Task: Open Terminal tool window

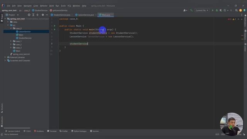Action: pos(52,131)
